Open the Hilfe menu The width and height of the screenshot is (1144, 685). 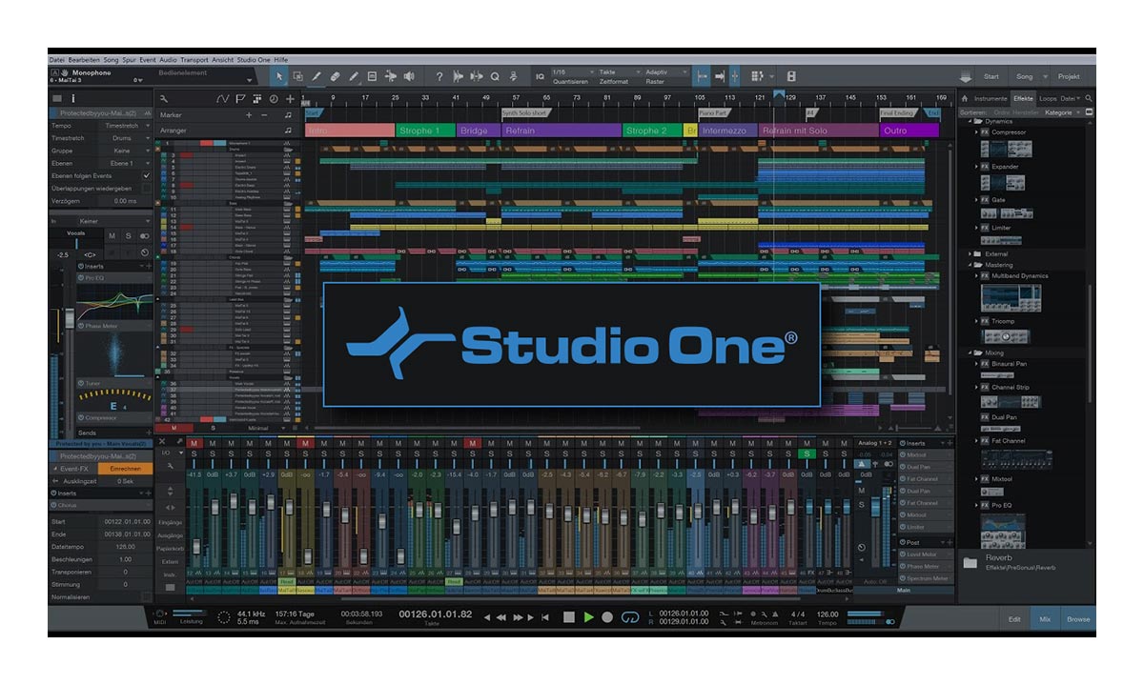click(281, 59)
